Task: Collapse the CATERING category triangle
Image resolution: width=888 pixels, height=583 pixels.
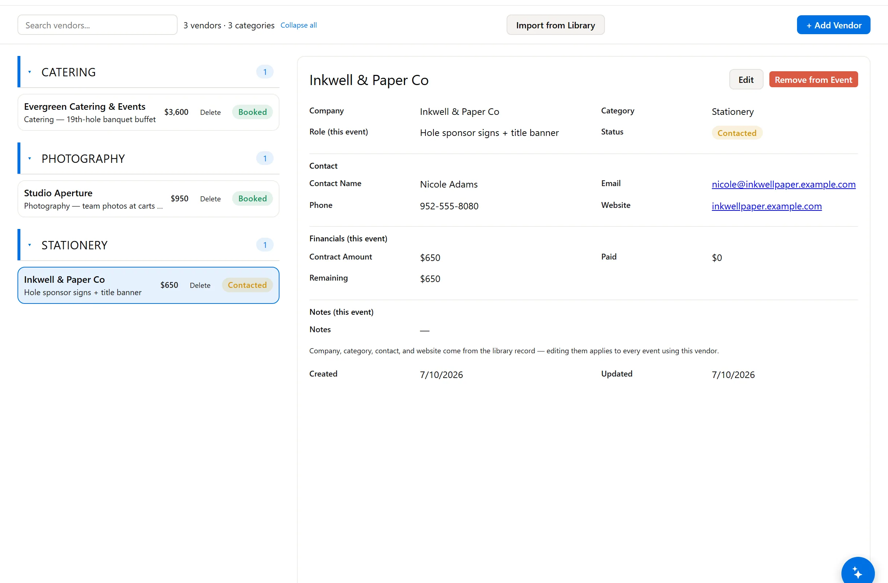Action: pyautogui.click(x=29, y=72)
